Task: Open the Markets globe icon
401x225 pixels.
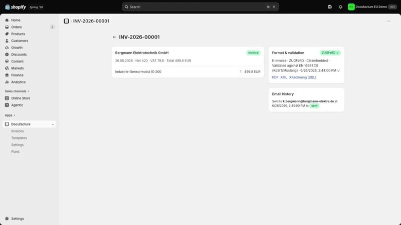Action: 7,68
